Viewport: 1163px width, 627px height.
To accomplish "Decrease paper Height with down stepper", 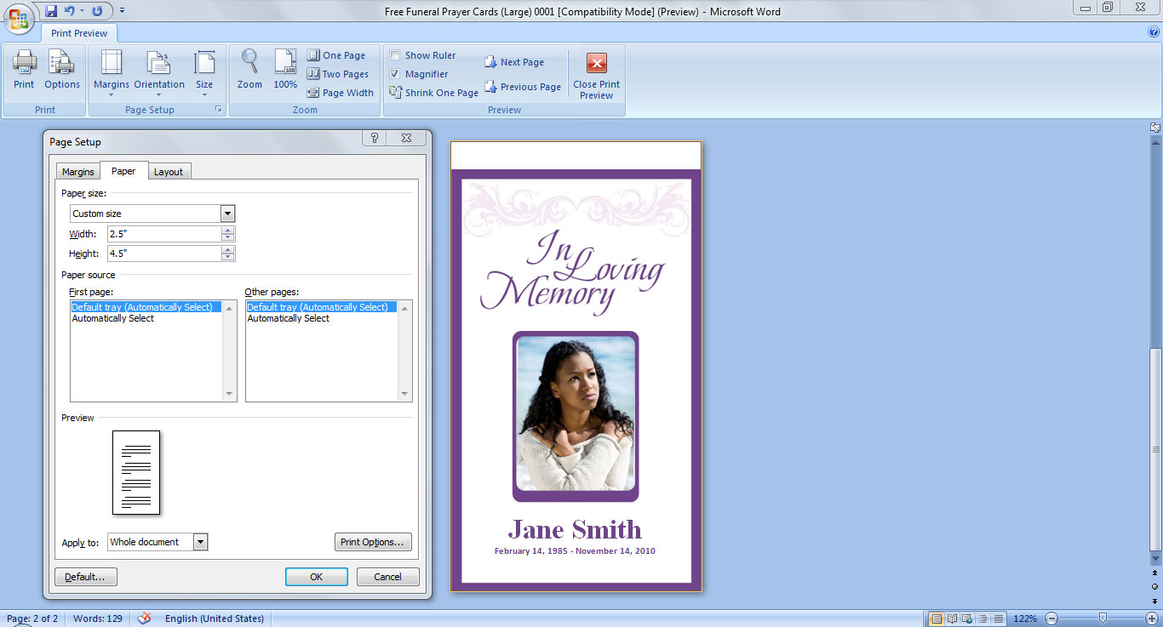I will 228,258.
